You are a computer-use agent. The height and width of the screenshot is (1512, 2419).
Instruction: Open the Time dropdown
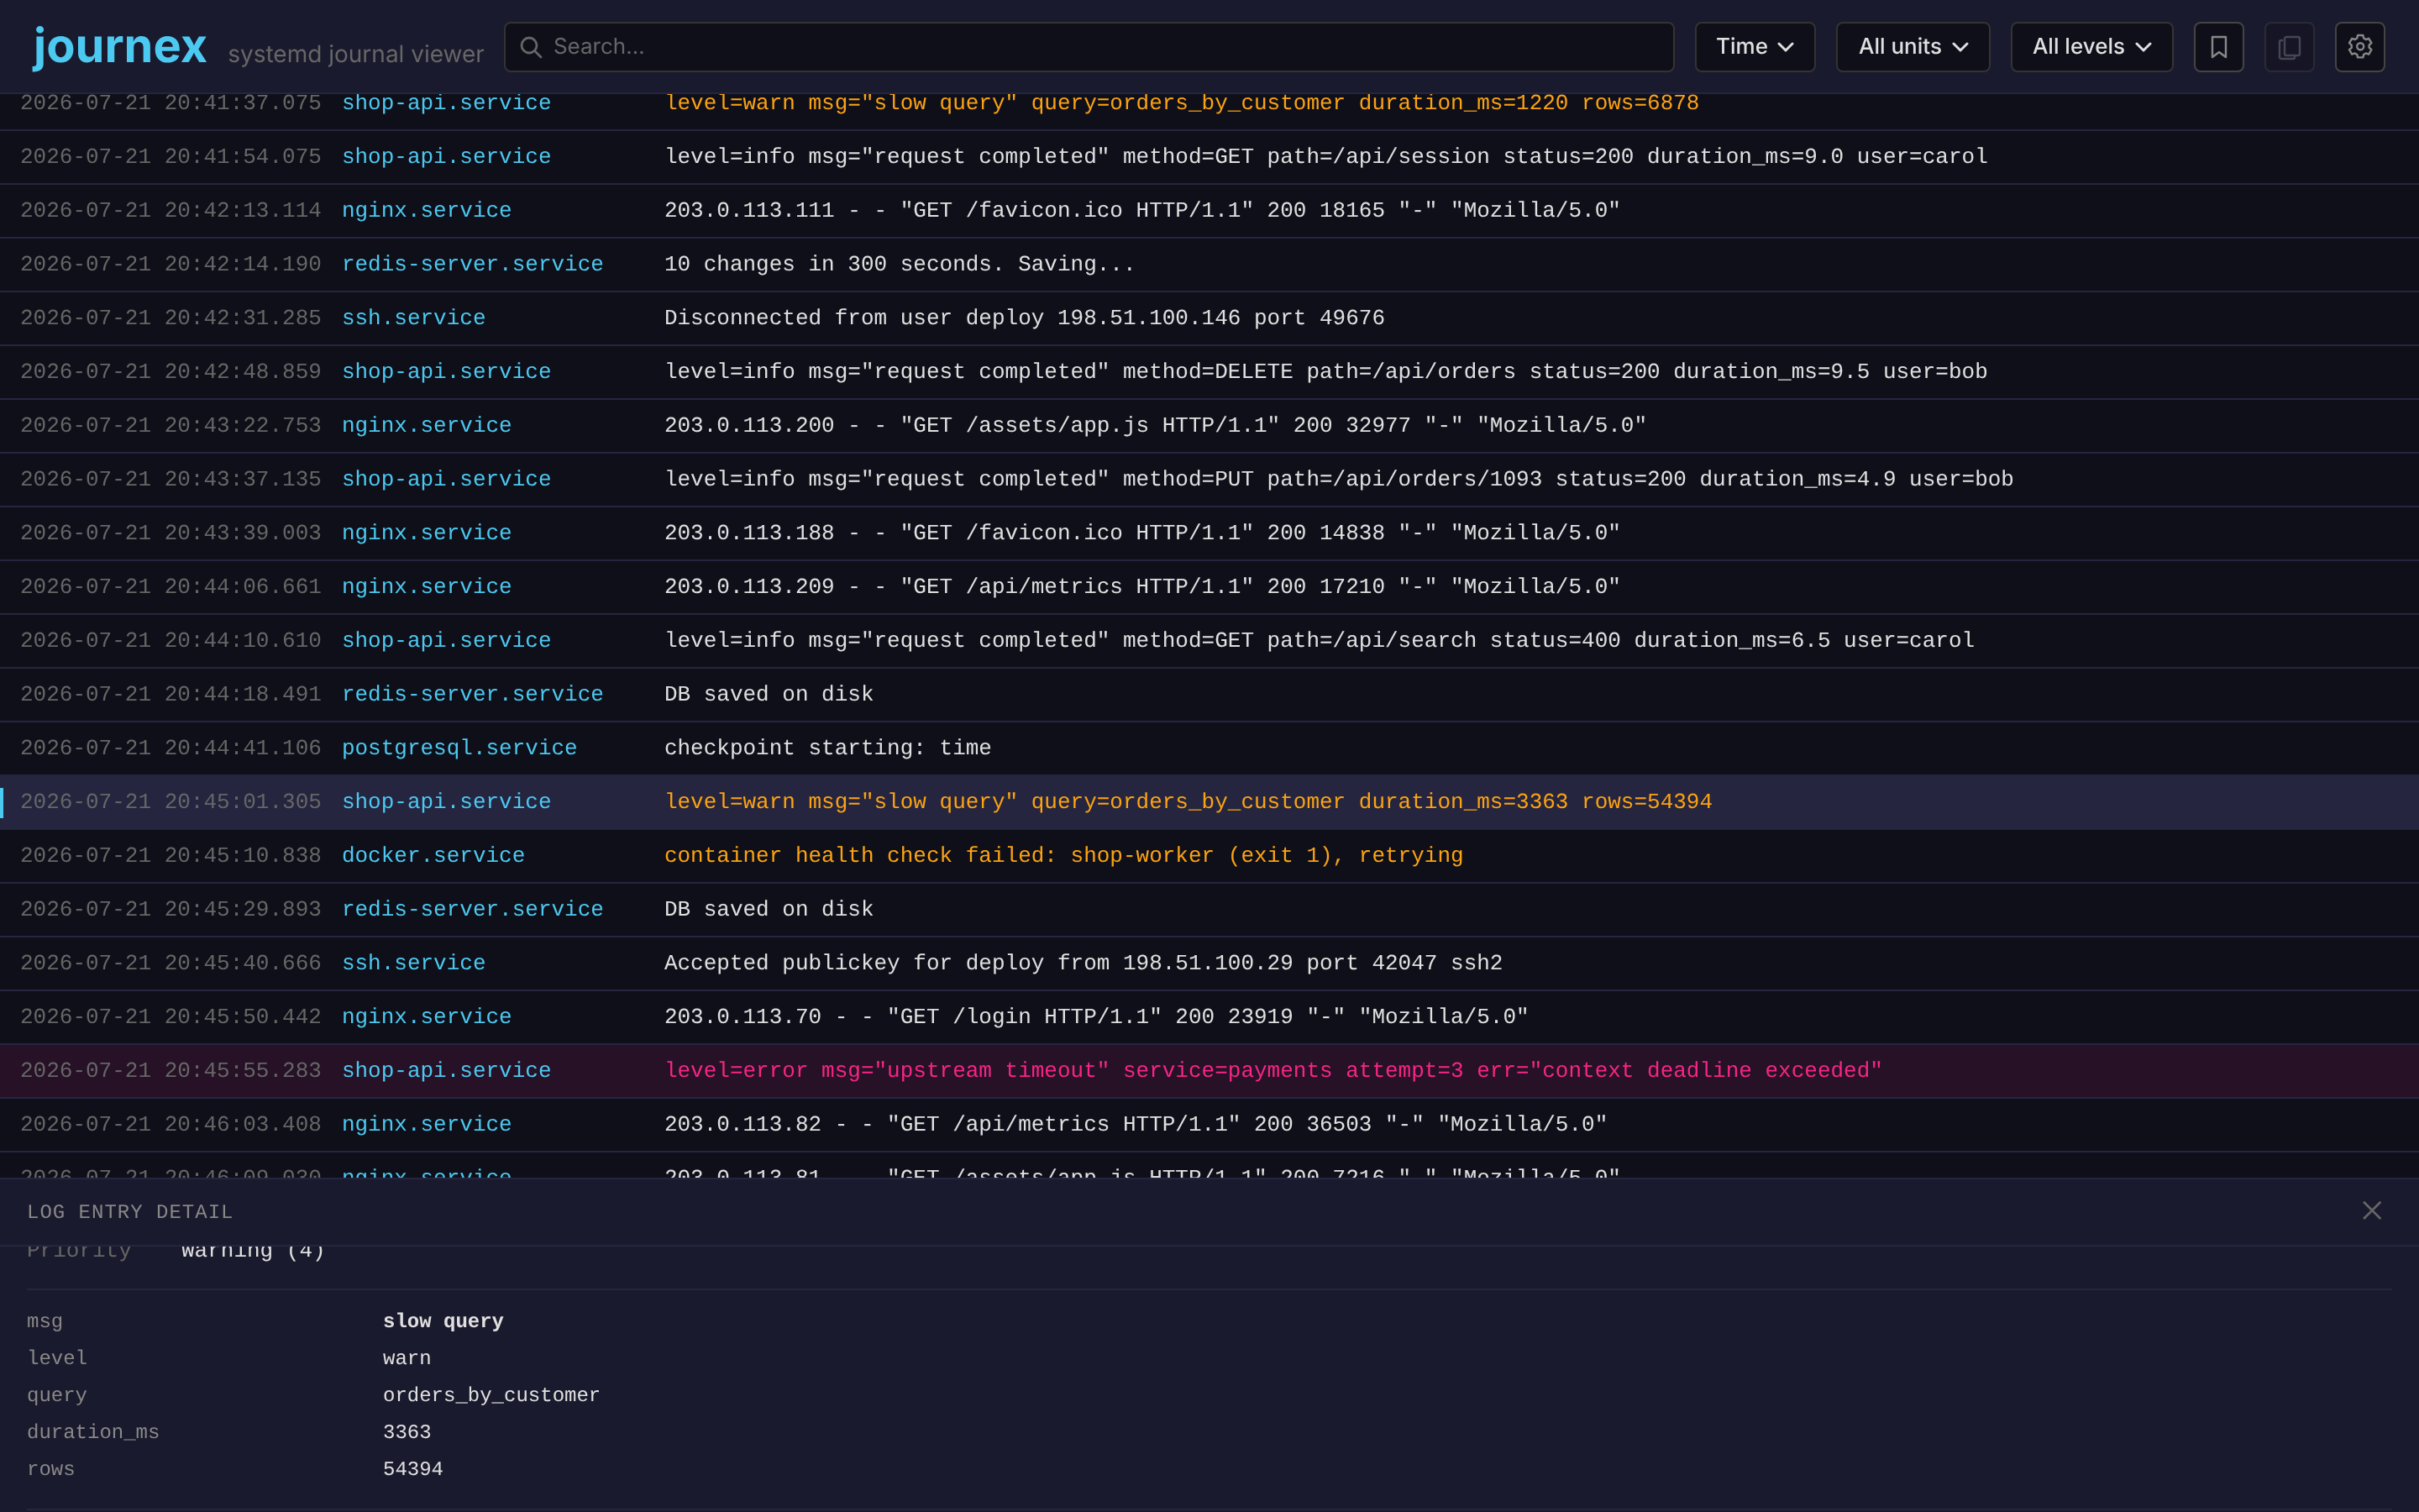pos(1755,47)
